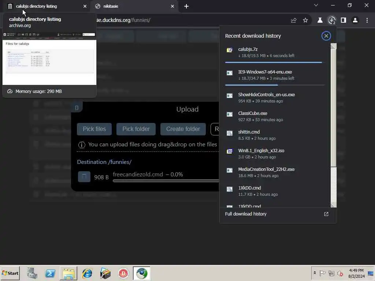Open a new browser tab
The width and height of the screenshot is (375, 281).
[186, 6]
